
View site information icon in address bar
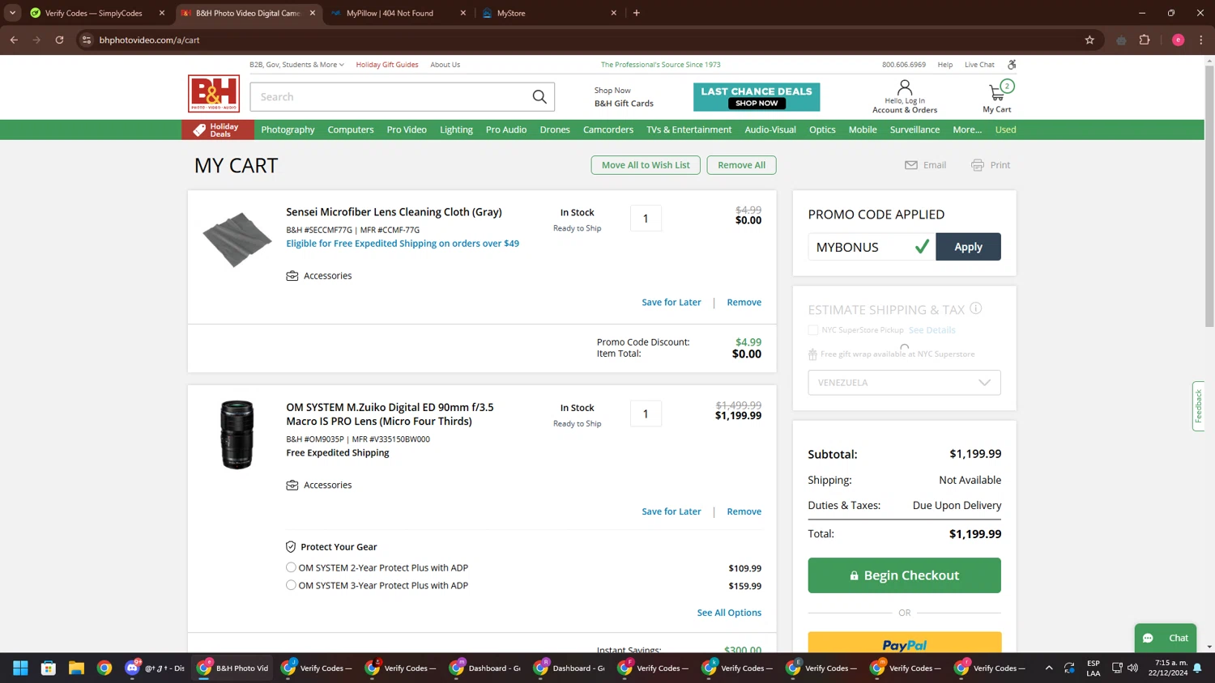87,40
